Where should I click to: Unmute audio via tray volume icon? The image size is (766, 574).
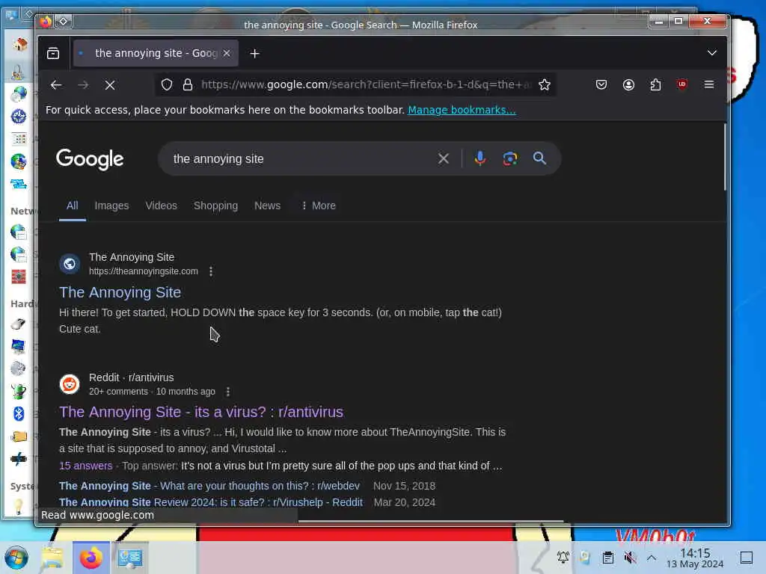point(630,557)
